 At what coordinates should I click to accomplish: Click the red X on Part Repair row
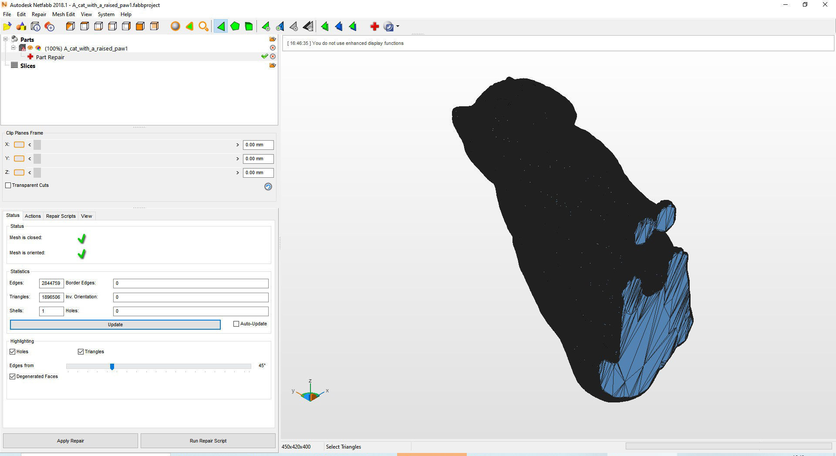(x=273, y=57)
